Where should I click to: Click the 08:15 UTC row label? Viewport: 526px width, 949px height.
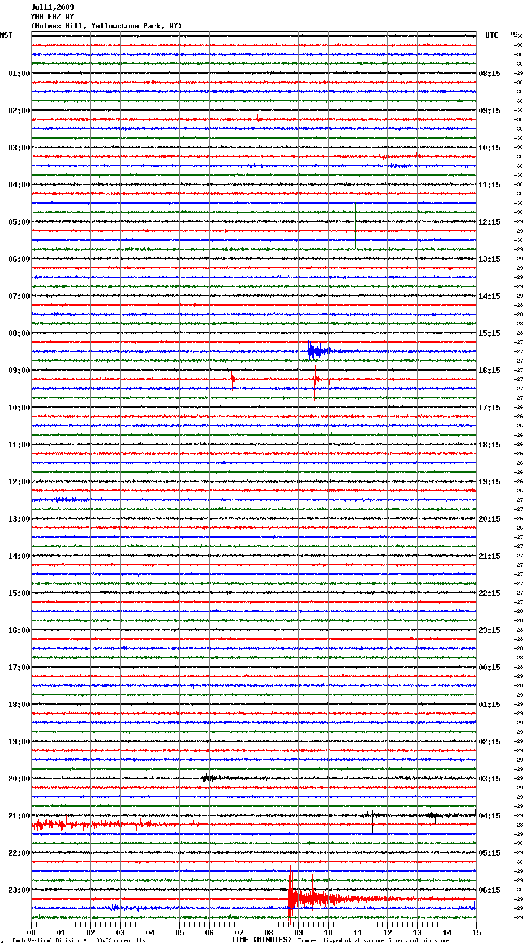489,74
